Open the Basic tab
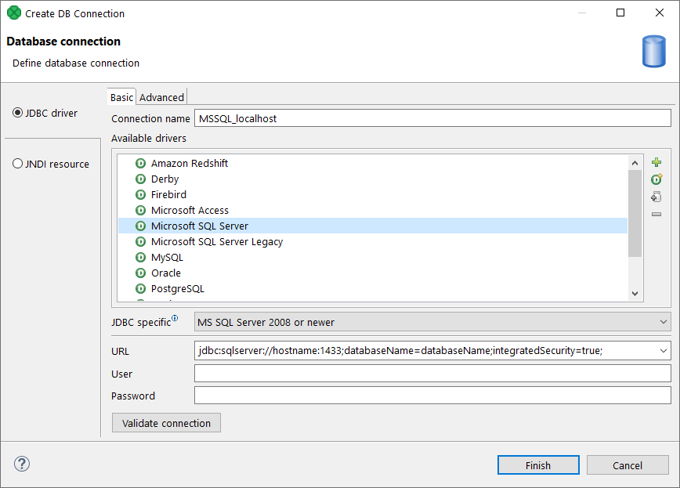The width and height of the screenshot is (680, 488). pos(121,96)
